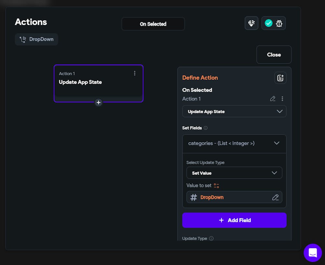This screenshot has height=265, width=325.
Task: Click the AI generate actions icon
Action: [251, 23]
